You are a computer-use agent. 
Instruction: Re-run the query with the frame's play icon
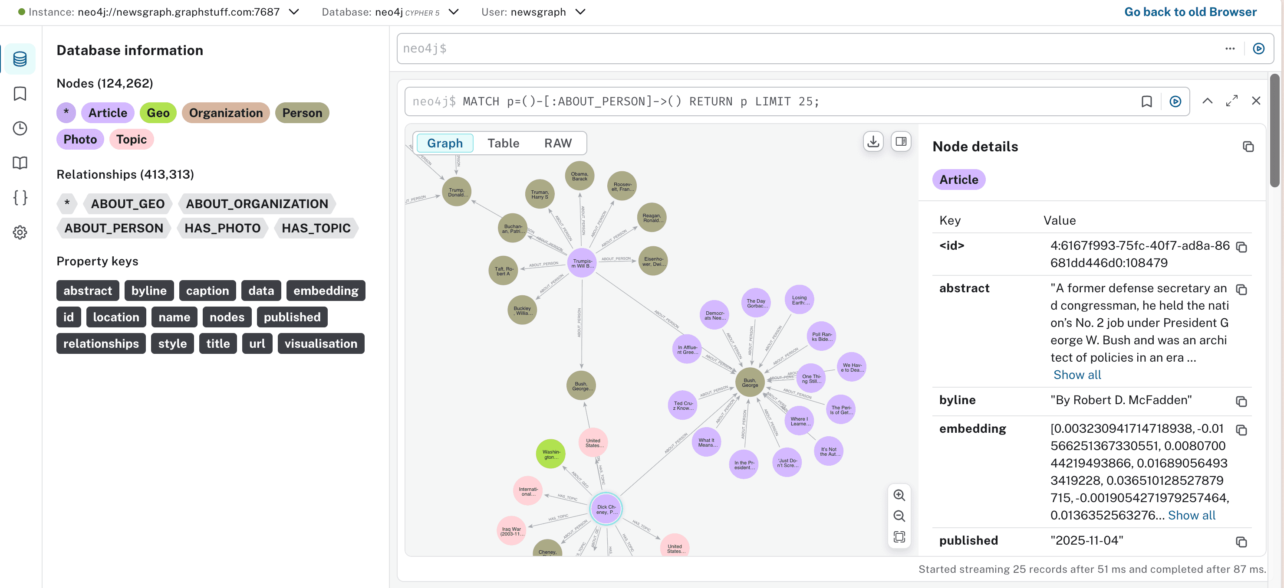tap(1176, 101)
